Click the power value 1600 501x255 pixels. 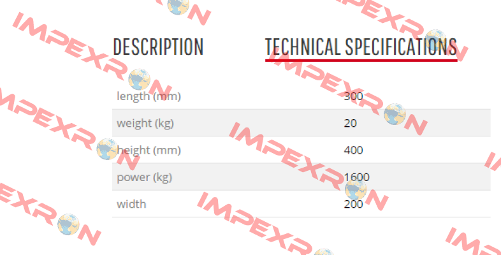(x=356, y=177)
